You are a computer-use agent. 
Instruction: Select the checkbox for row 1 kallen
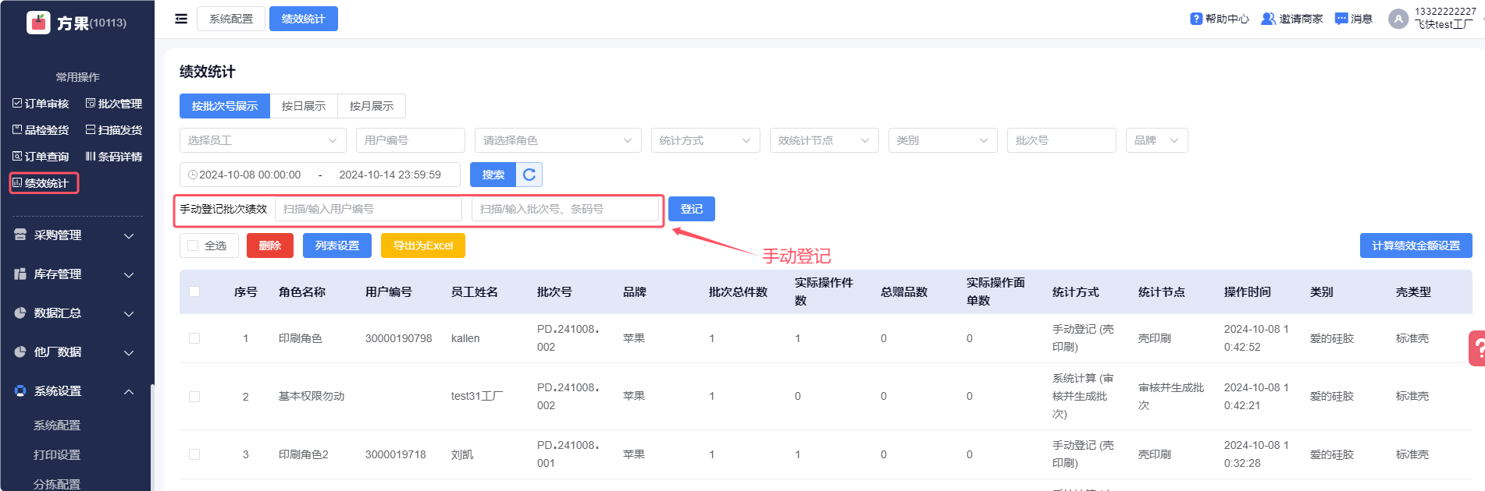click(x=194, y=338)
